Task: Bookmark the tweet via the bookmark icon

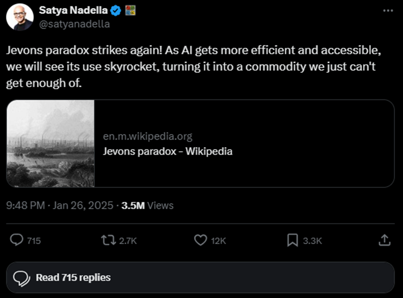Action: pyautogui.click(x=292, y=240)
